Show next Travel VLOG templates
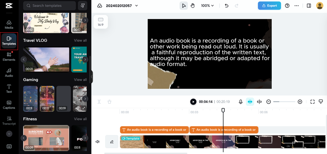 (85, 59)
